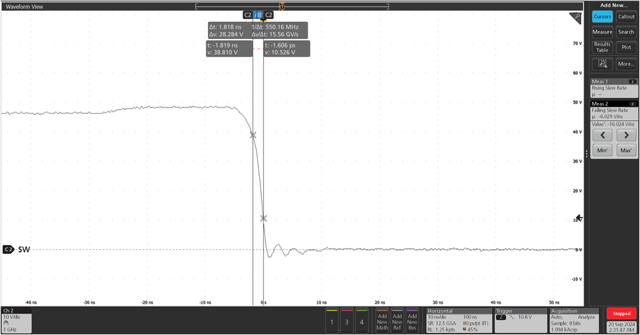The width and height of the screenshot is (640, 335).
Task: Click Add New Ref
Action: coord(397,322)
